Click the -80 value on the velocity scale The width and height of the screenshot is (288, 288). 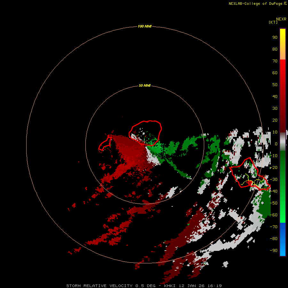[274, 239]
